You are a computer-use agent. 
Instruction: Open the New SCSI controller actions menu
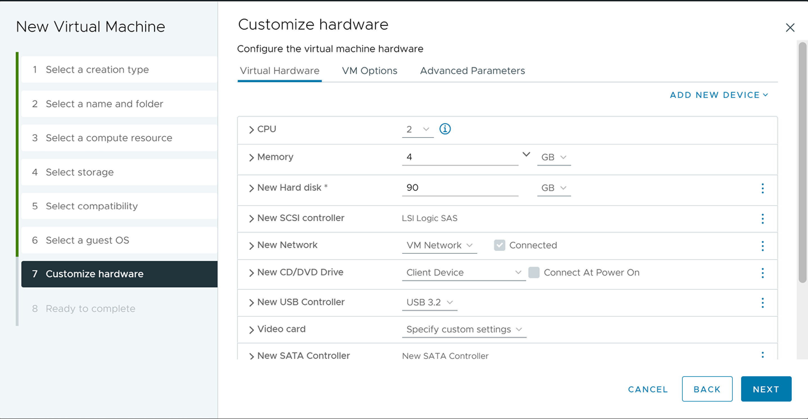762,219
